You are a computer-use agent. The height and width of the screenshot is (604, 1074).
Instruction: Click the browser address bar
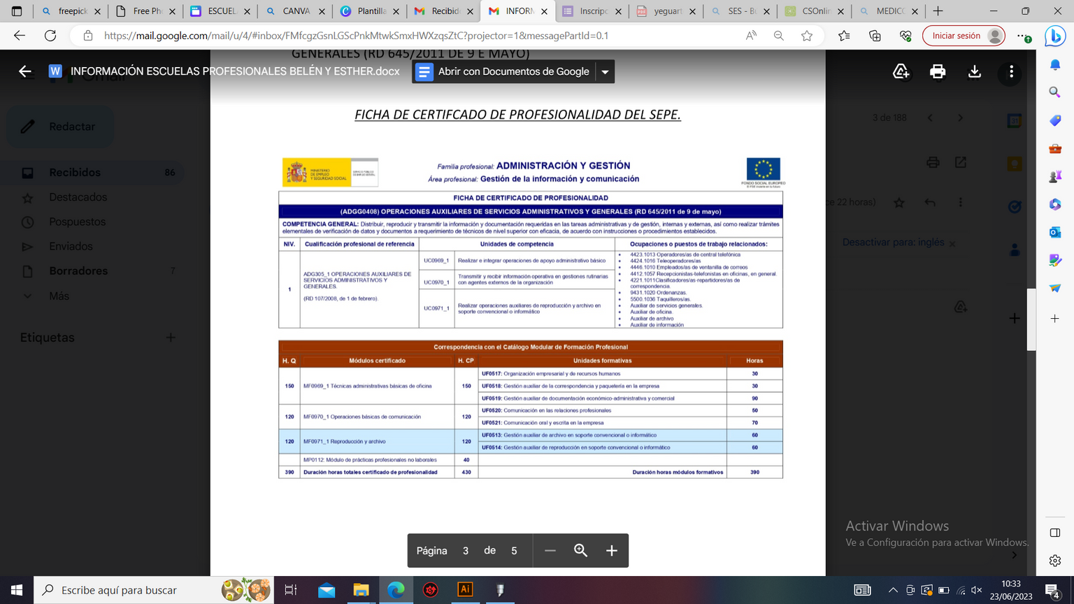[x=420, y=36]
